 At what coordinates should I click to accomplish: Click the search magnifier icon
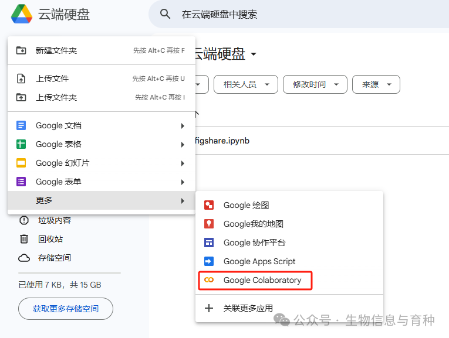click(165, 13)
